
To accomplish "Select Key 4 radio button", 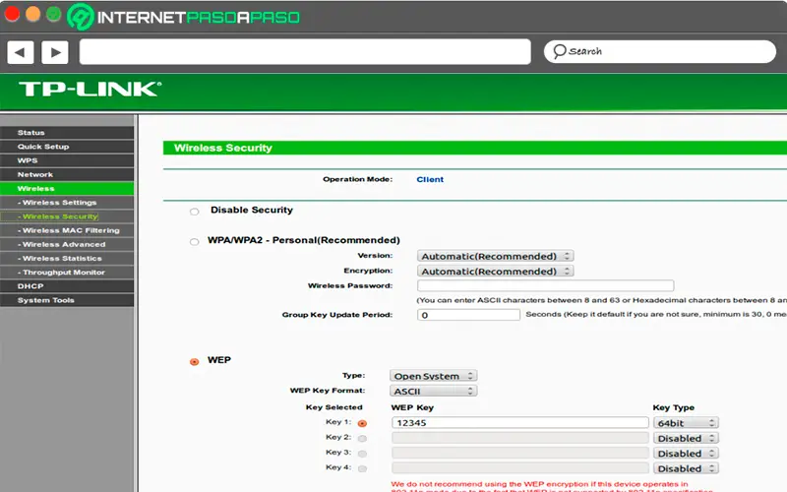I will [362, 468].
